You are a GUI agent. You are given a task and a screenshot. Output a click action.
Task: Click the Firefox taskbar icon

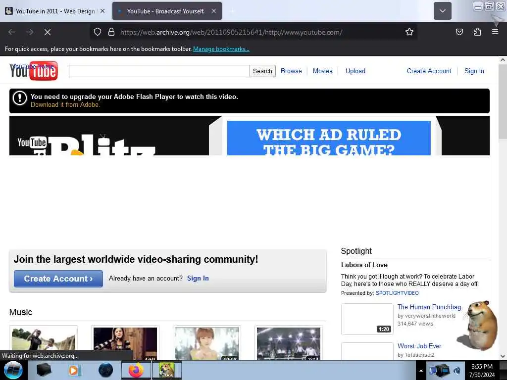(x=136, y=370)
